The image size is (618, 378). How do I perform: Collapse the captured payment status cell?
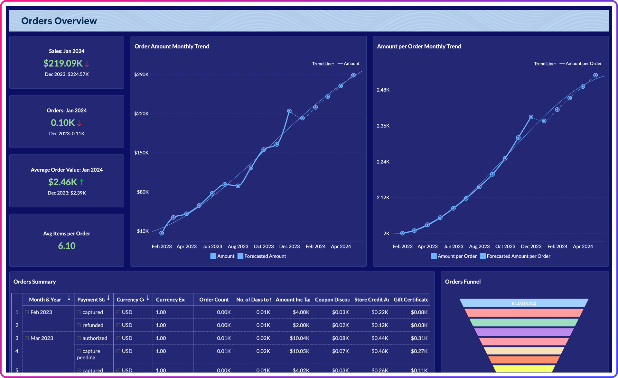(x=79, y=312)
